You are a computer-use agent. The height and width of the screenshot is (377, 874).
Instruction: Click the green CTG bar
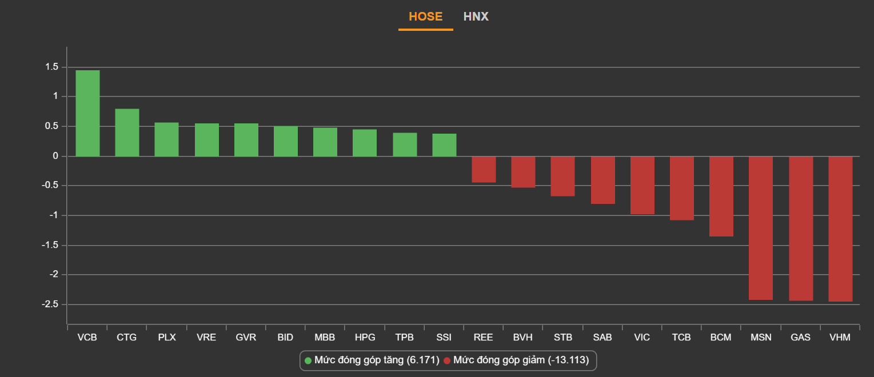[x=127, y=133]
